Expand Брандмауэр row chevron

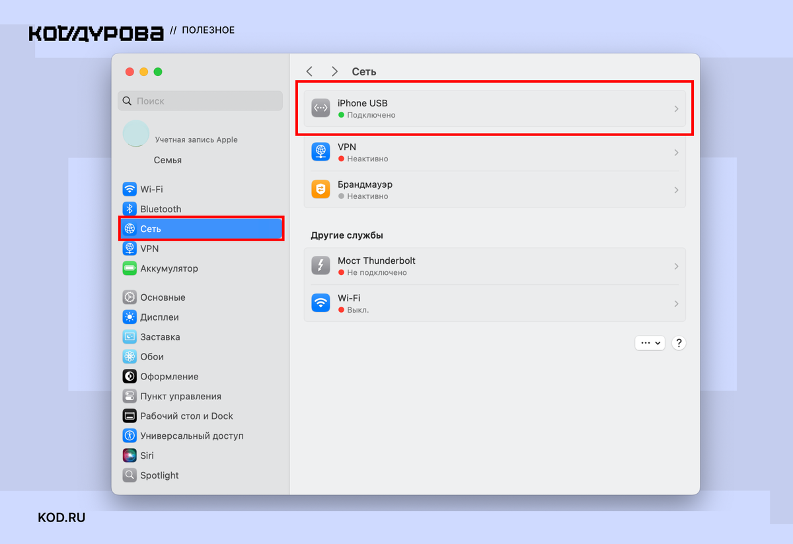pos(676,190)
